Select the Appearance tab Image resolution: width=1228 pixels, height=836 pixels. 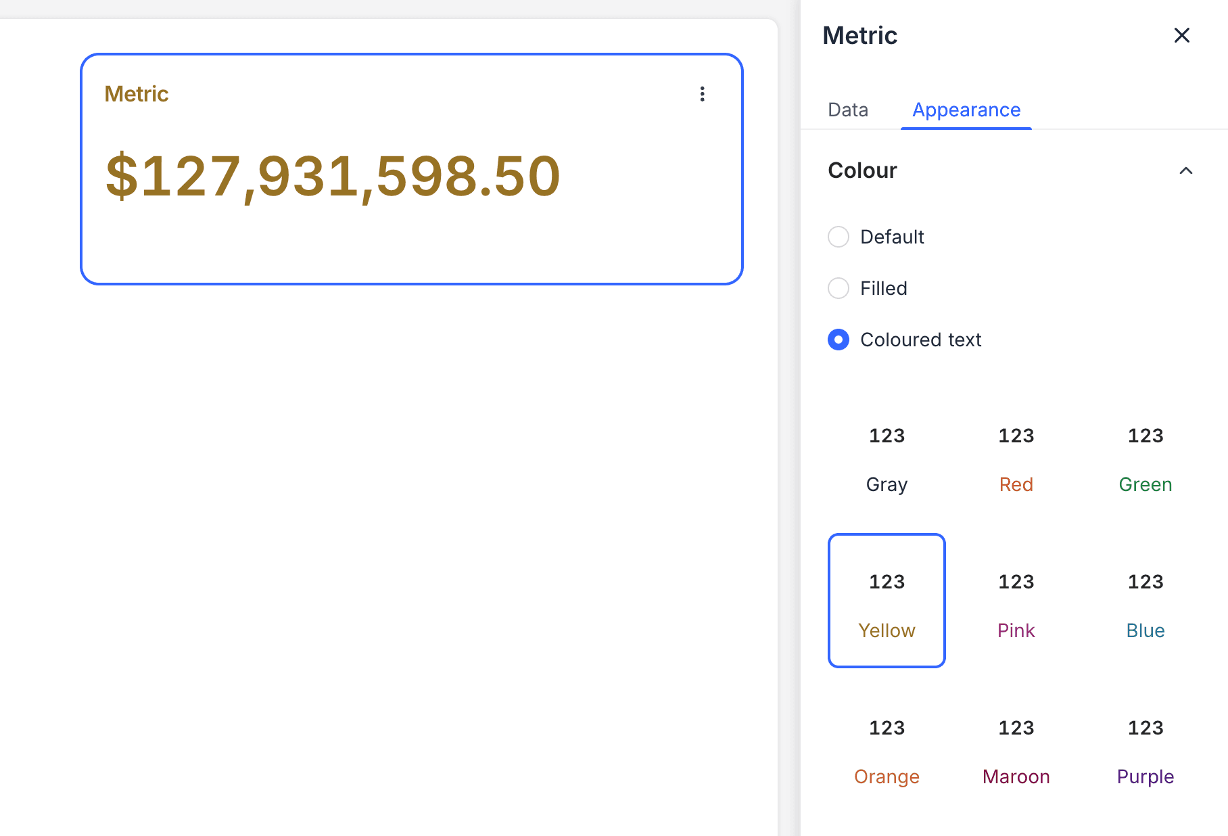(x=966, y=110)
